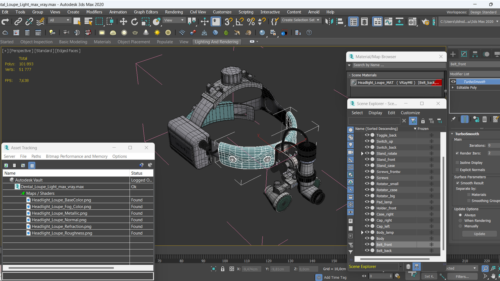Collapse the TurboSmooth rollout
This screenshot has width=500, height=281.
[x=452, y=134]
